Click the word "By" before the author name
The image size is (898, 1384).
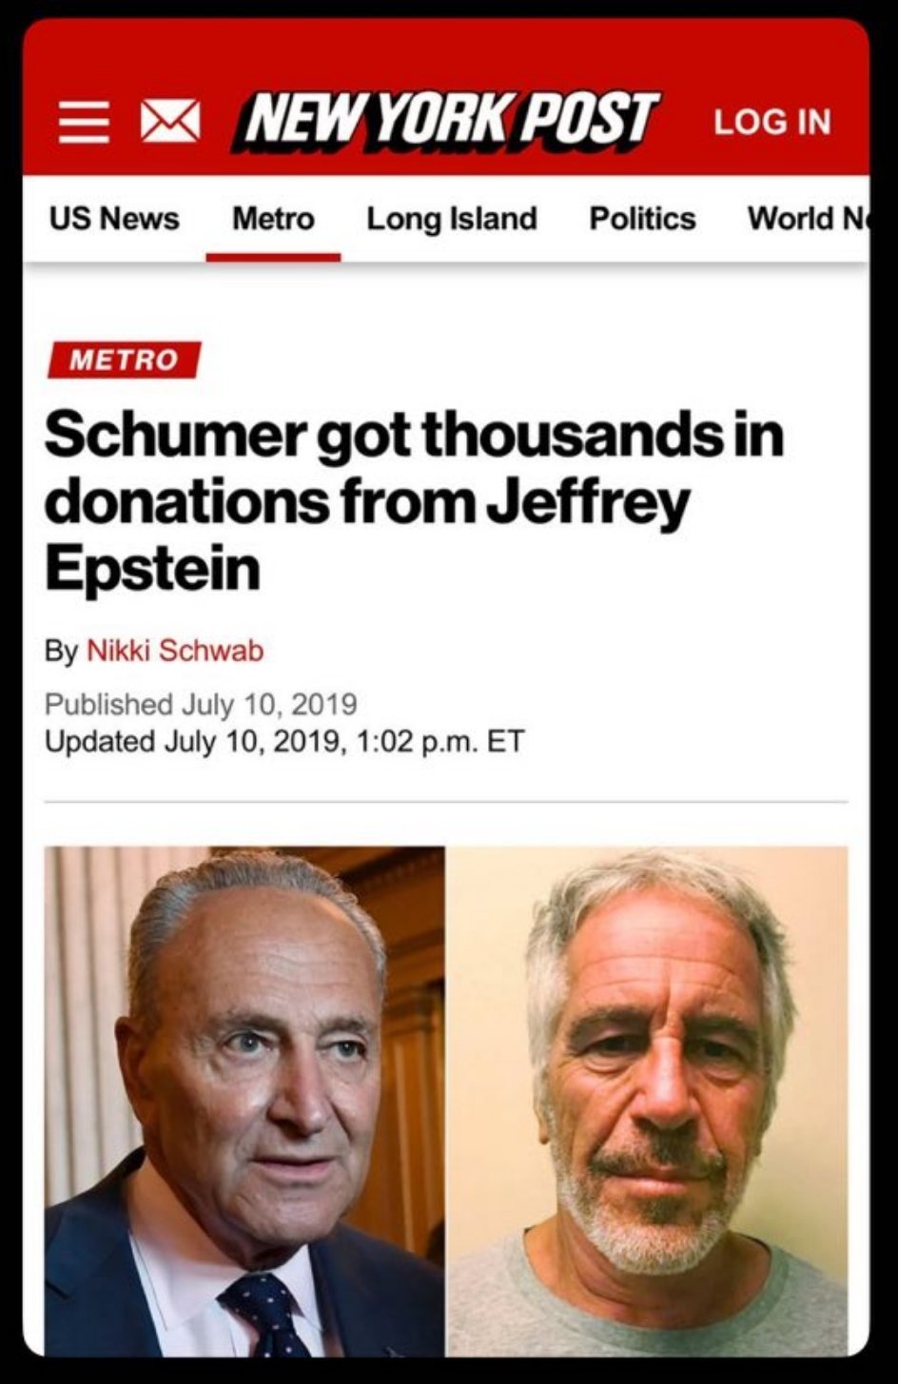click(x=61, y=651)
